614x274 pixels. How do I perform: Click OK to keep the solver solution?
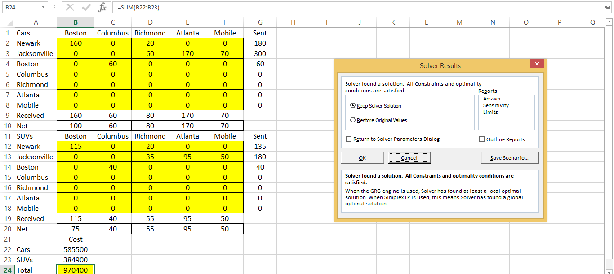pos(362,157)
